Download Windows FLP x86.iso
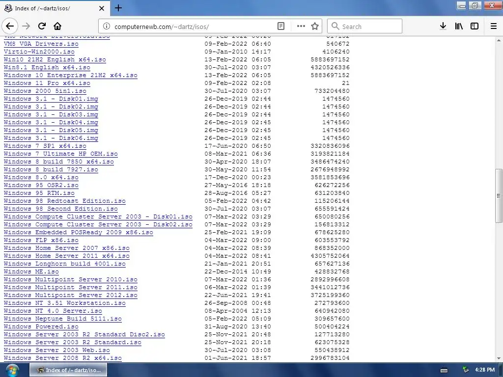This screenshot has height=377, width=503. tap(41, 240)
